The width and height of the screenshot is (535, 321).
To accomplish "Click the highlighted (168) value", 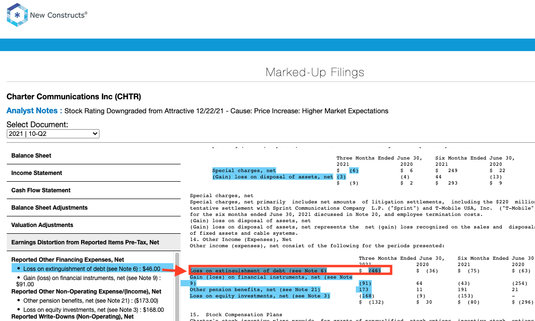I will click(367, 296).
